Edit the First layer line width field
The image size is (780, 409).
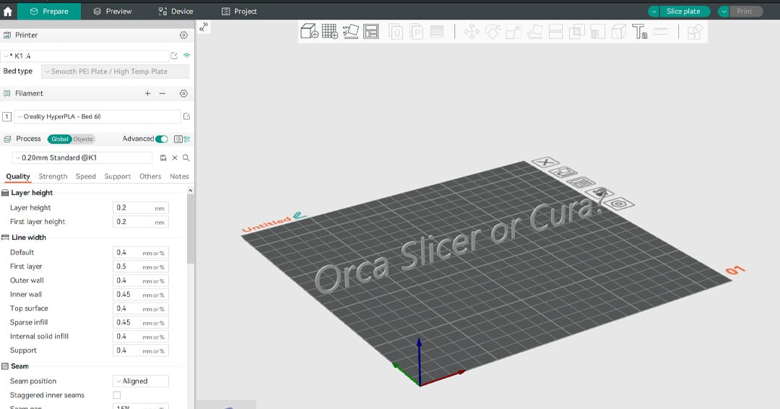(141, 267)
